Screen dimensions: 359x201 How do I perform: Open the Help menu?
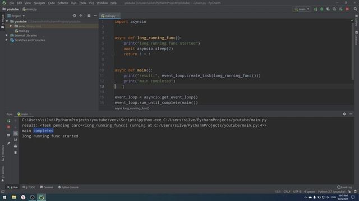click(x=113, y=3)
